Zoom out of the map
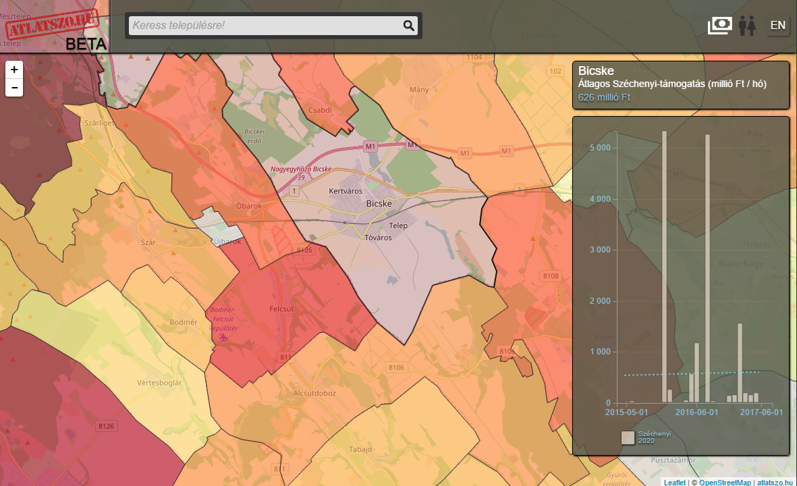 point(14,88)
